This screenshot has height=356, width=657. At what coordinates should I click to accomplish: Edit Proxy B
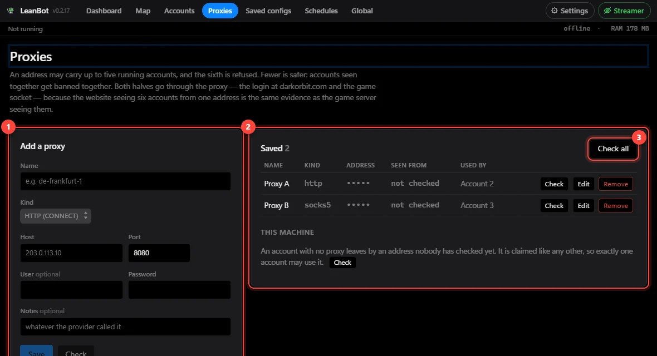point(584,206)
